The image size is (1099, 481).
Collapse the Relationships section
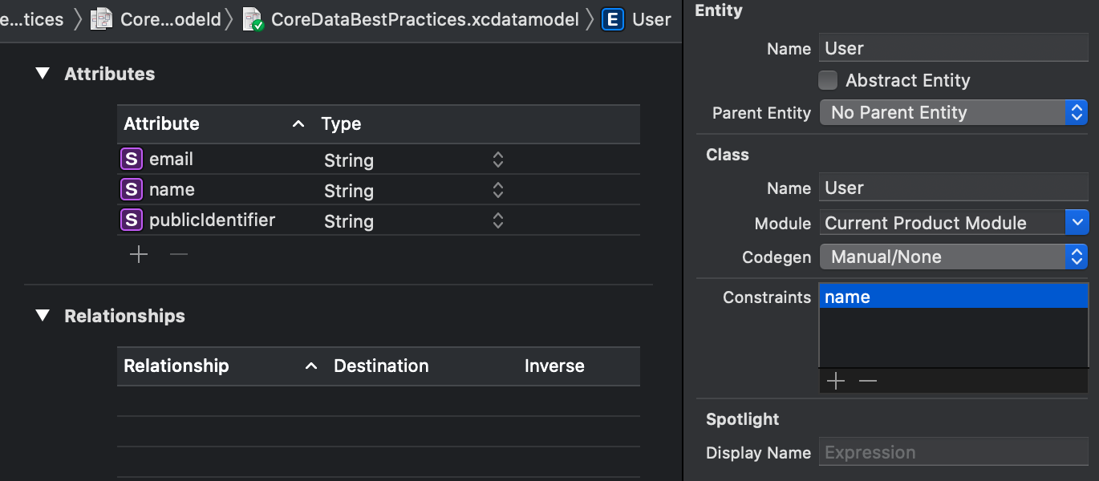pyautogui.click(x=43, y=316)
